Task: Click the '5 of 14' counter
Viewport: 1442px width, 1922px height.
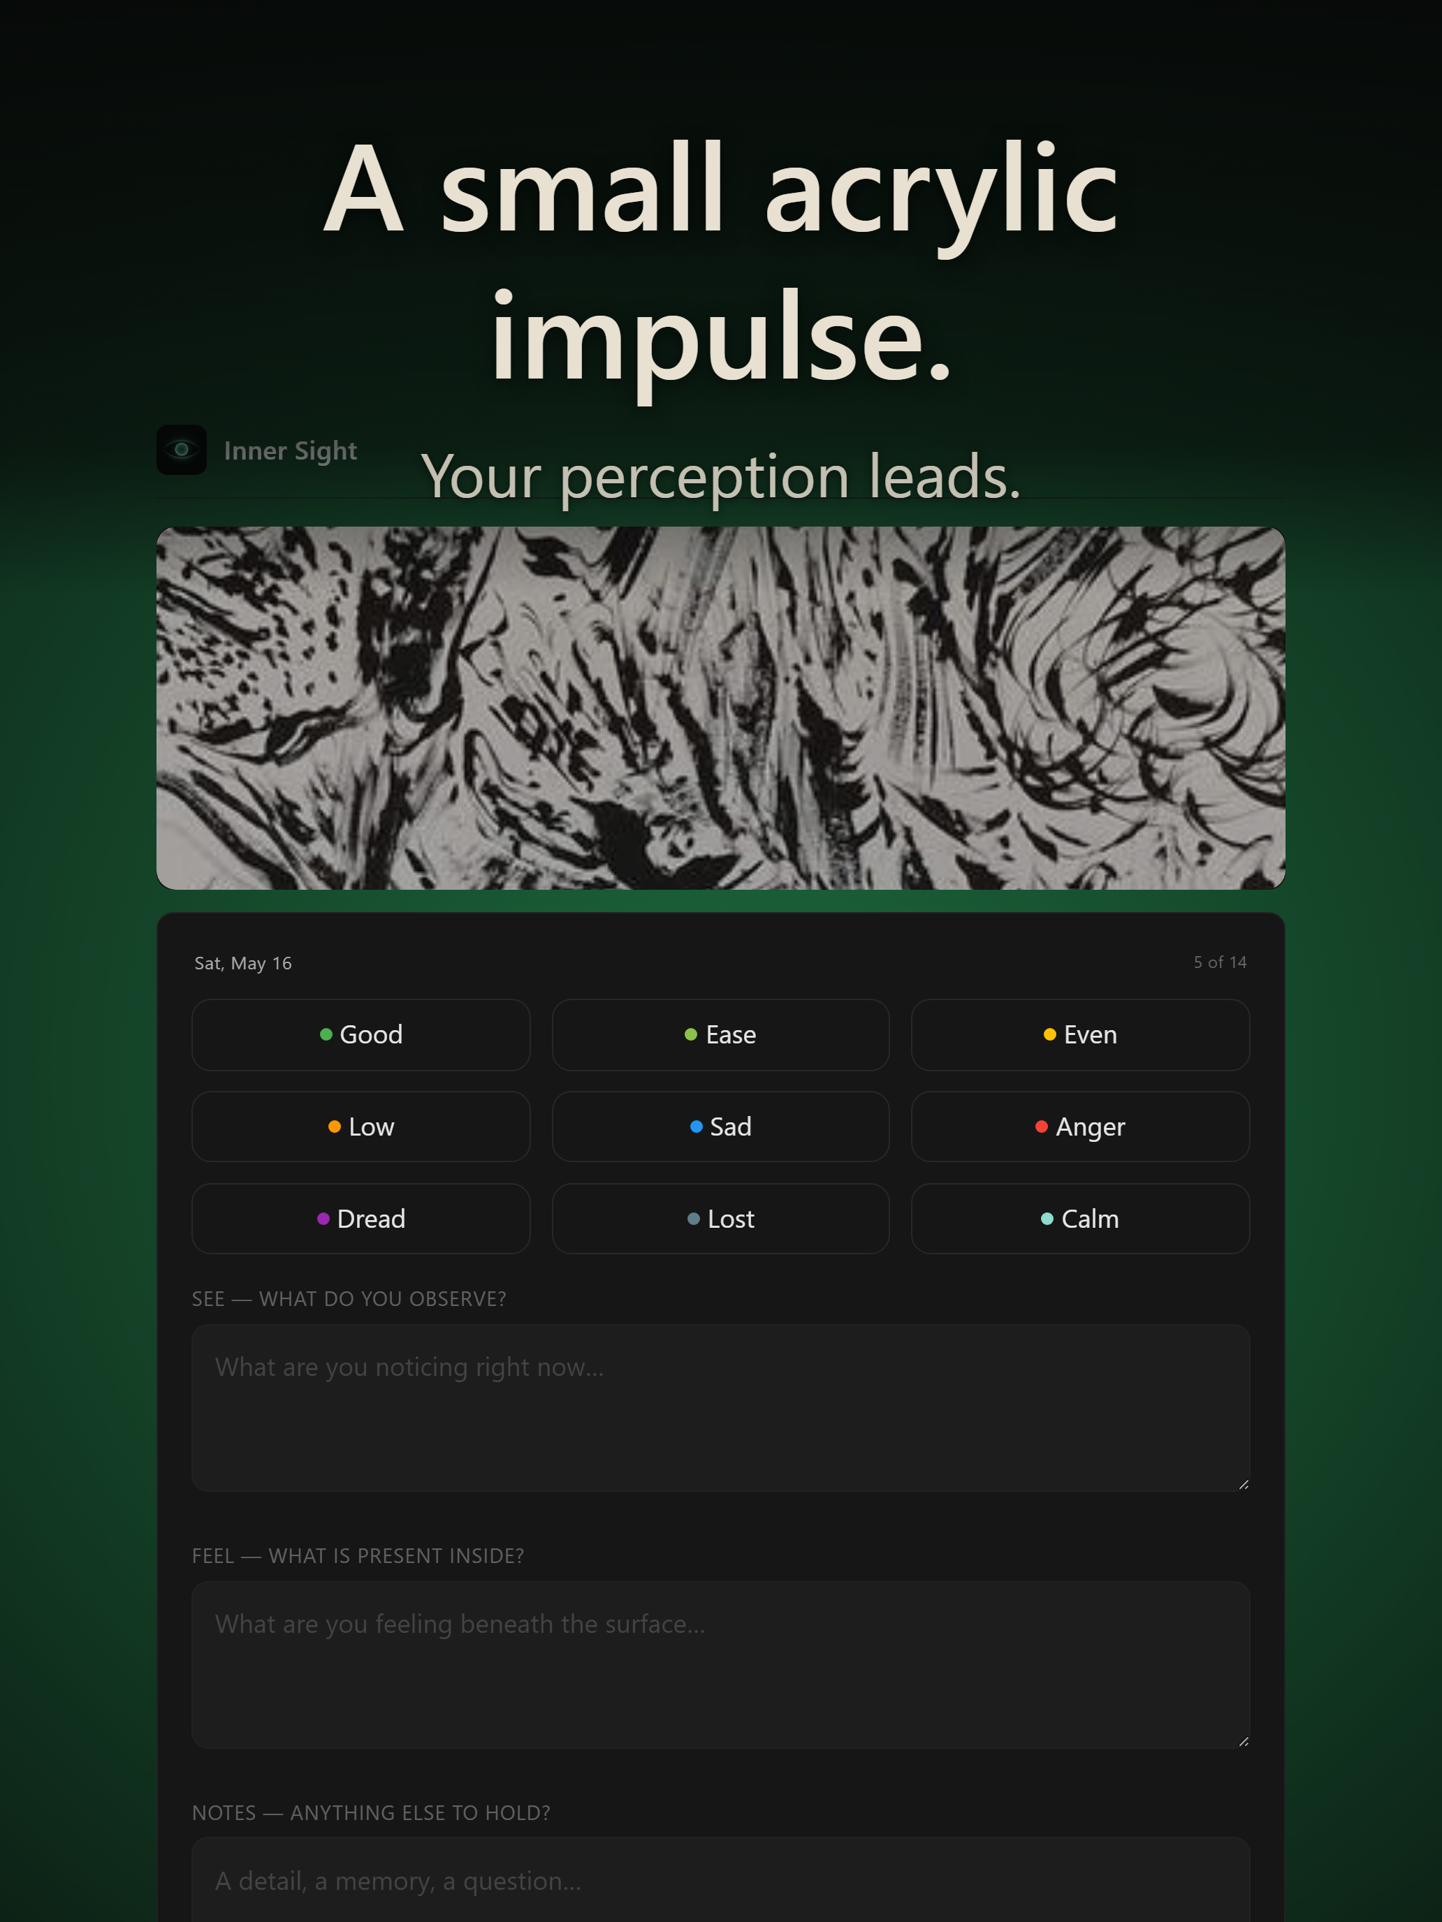Action: point(1220,962)
